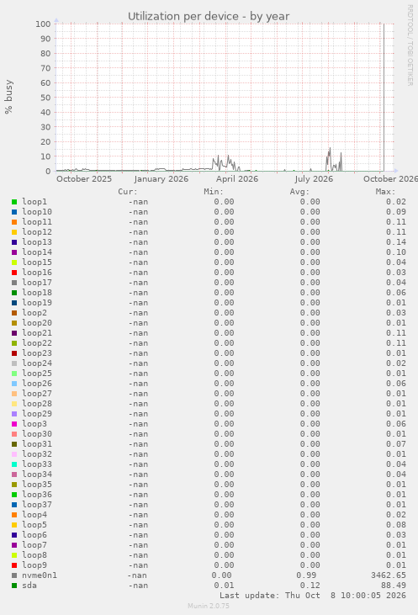Click the '% busy' axis label
The height and width of the screenshot is (615, 418).
8,97
